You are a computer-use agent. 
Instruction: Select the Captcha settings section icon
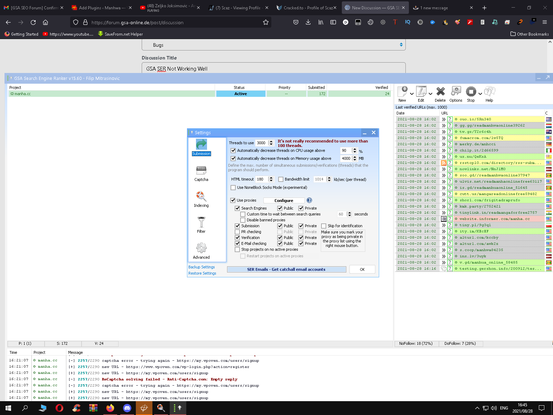pyautogui.click(x=201, y=170)
